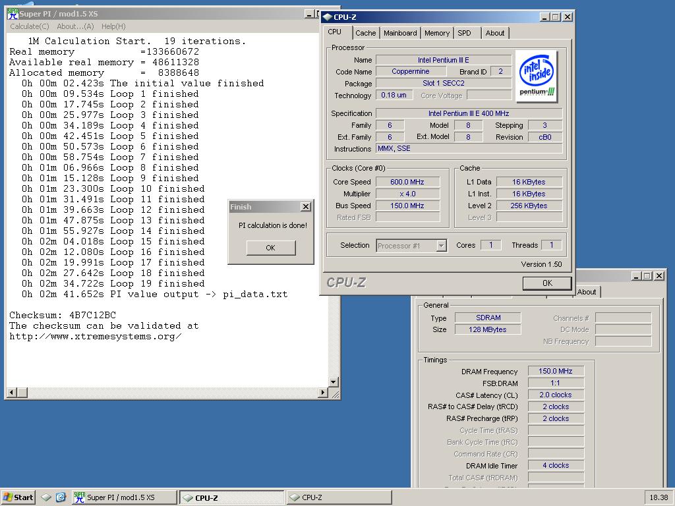Click the scroll right arrow in Super PI

click(323, 393)
